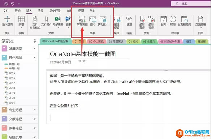Click into the search box
This screenshot has height=139, width=211.
[x=191, y=4]
